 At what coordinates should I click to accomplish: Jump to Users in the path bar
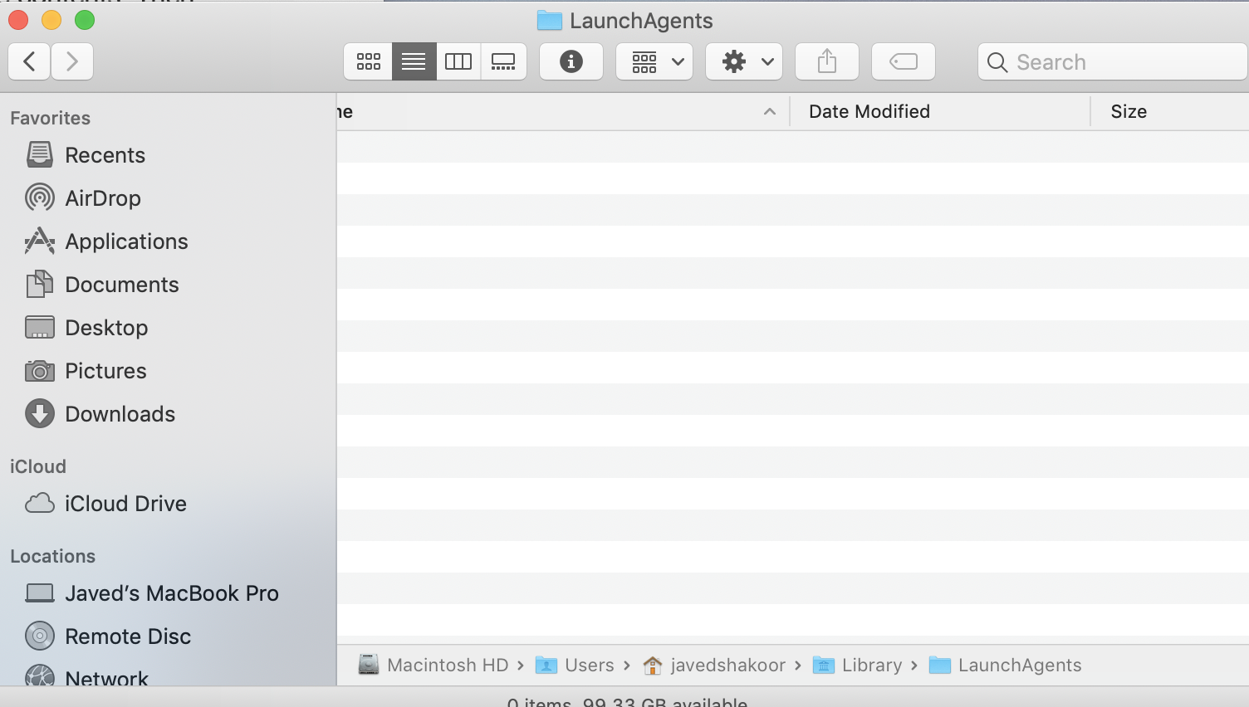[x=575, y=665]
